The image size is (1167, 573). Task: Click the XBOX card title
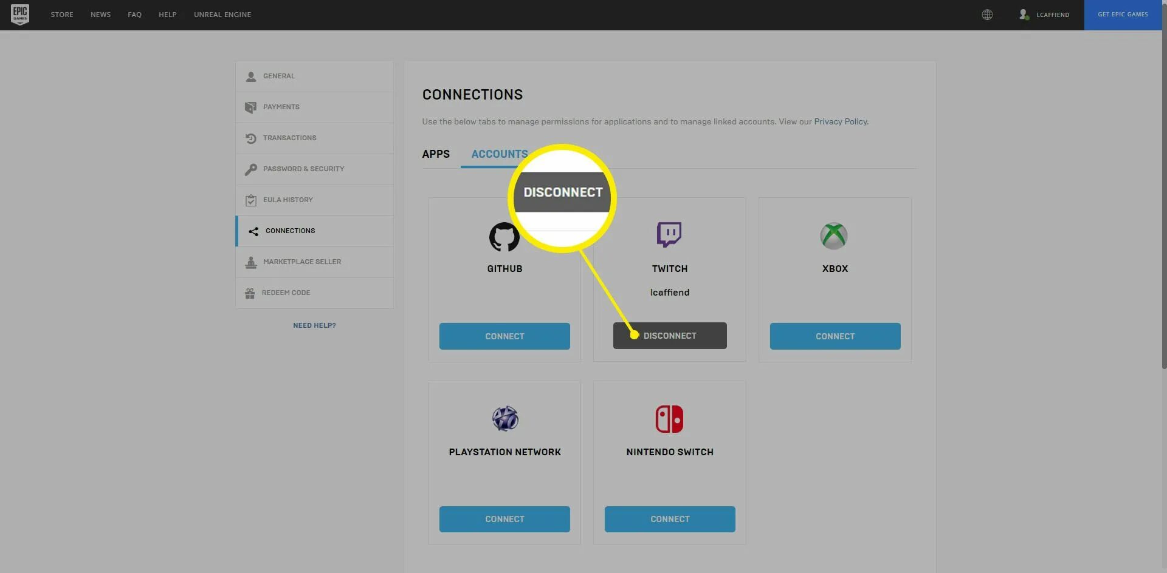click(835, 269)
